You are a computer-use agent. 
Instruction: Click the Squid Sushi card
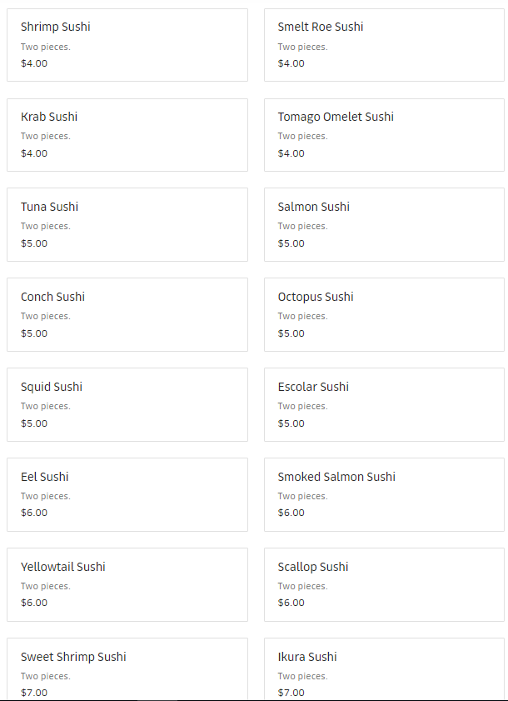(x=127, y=404)
